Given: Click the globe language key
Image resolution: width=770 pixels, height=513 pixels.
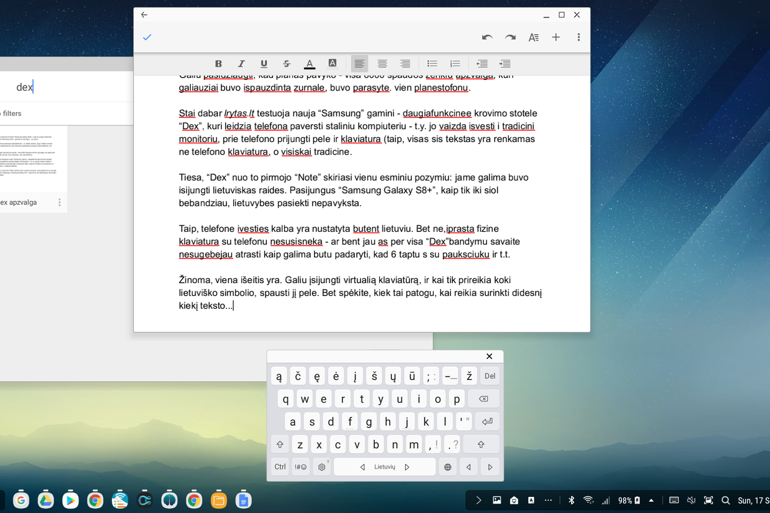Looking at the screenshot, I should pyautogui.click(x=448, y=467).
